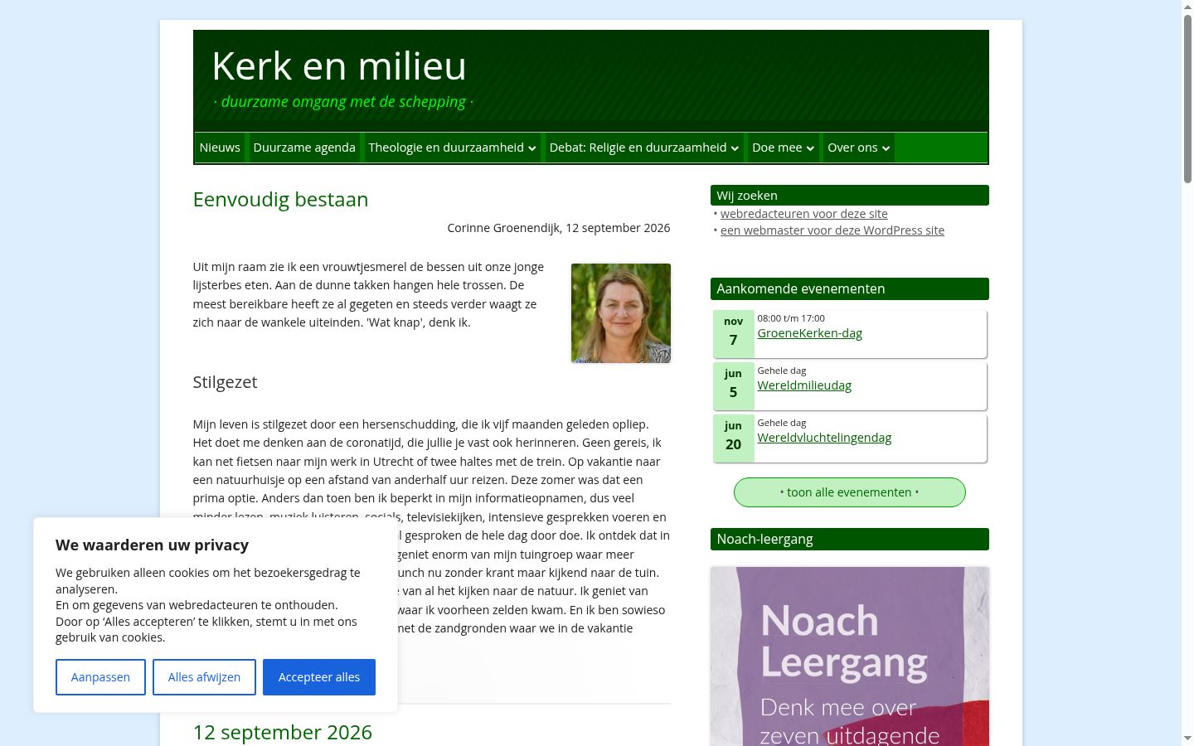Viewport: 1194px width, 746px height.
Task: Click the page vertical scrollbar
Action: point(1187,373)
